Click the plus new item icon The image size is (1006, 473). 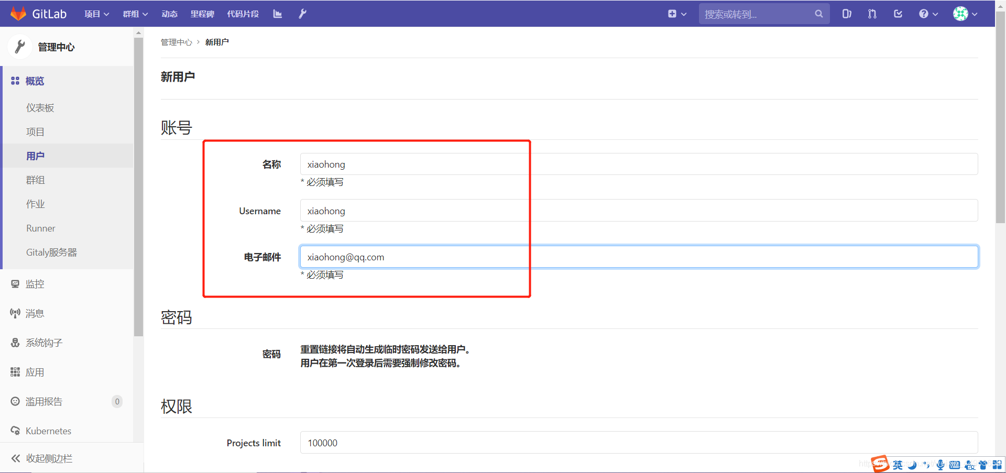pos(672,14)
